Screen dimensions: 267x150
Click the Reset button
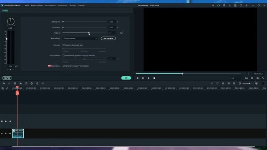click(x=7, y=78)
